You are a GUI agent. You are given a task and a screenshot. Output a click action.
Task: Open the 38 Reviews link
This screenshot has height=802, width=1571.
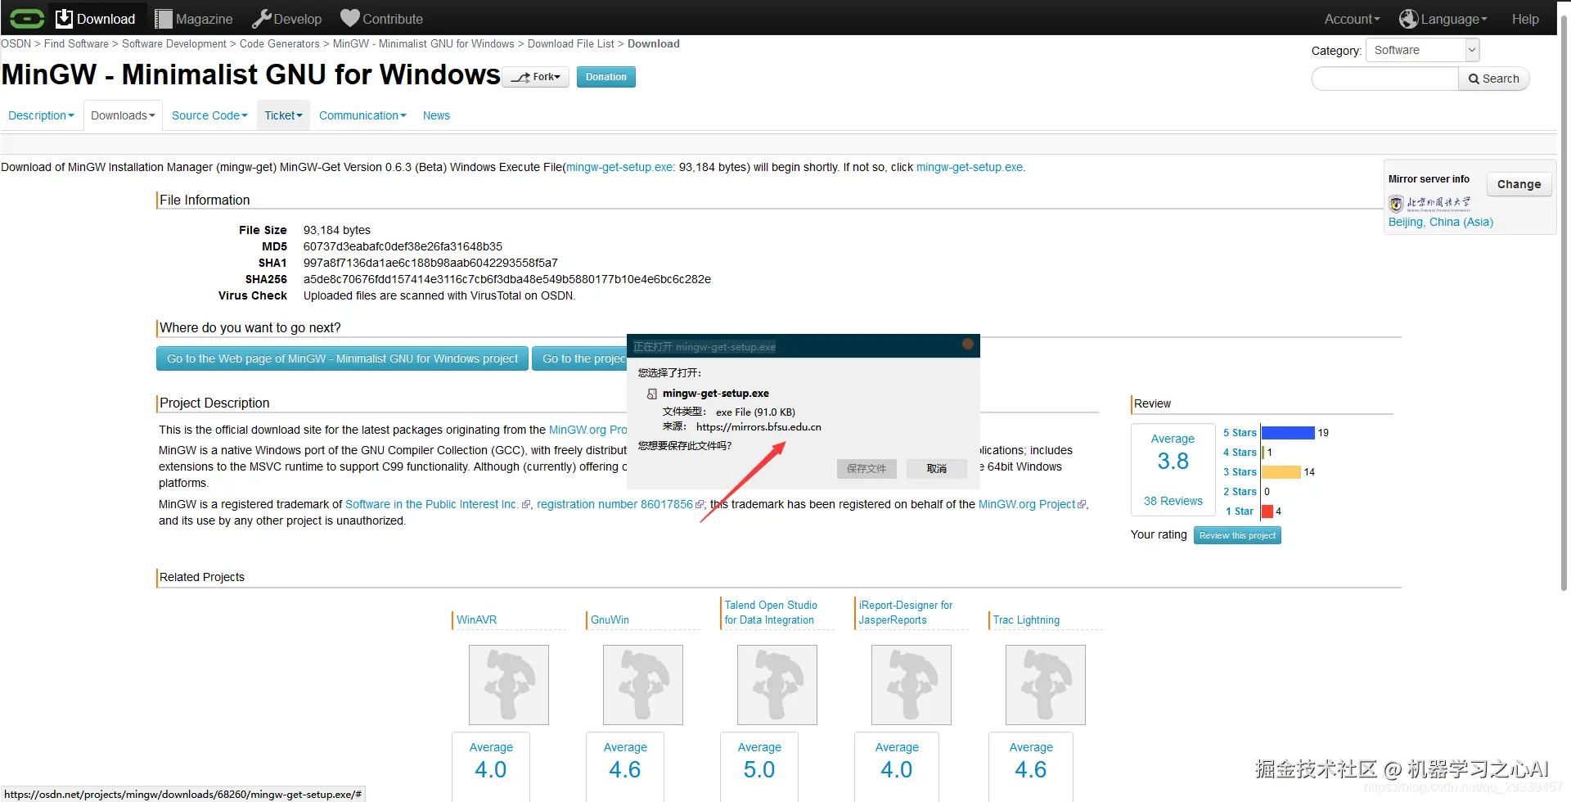1173,501
